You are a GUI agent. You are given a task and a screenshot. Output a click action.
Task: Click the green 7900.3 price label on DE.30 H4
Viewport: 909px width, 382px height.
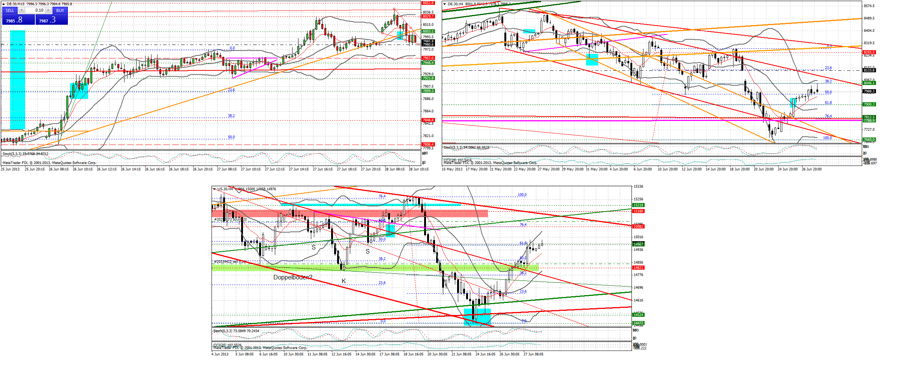(869, 104)
